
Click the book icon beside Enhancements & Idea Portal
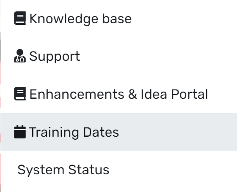20,94
